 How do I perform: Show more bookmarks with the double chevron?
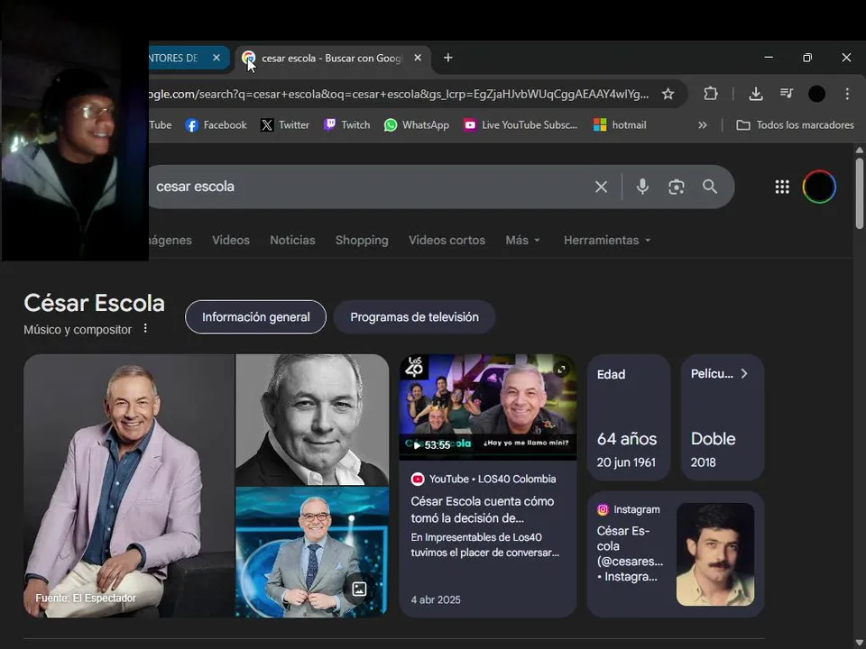pos(703,125)
